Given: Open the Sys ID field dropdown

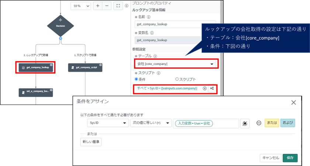Looking at the screenshot, I should [108, 123].
